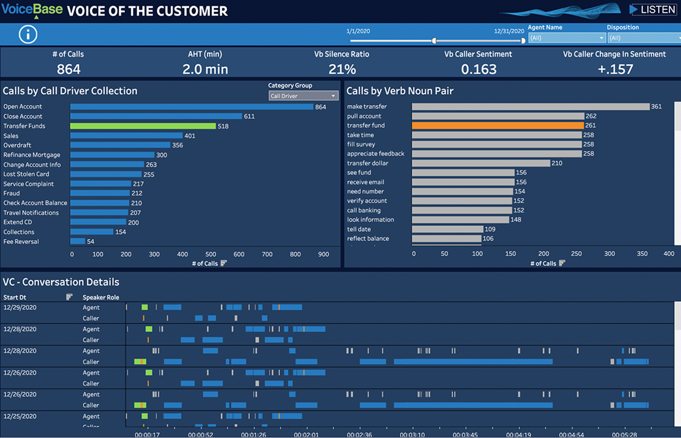Click the "receive email" label
Image resolution: width=681 pixels, height=438 pixels.
pyautogui.click(x=366, y=182)
